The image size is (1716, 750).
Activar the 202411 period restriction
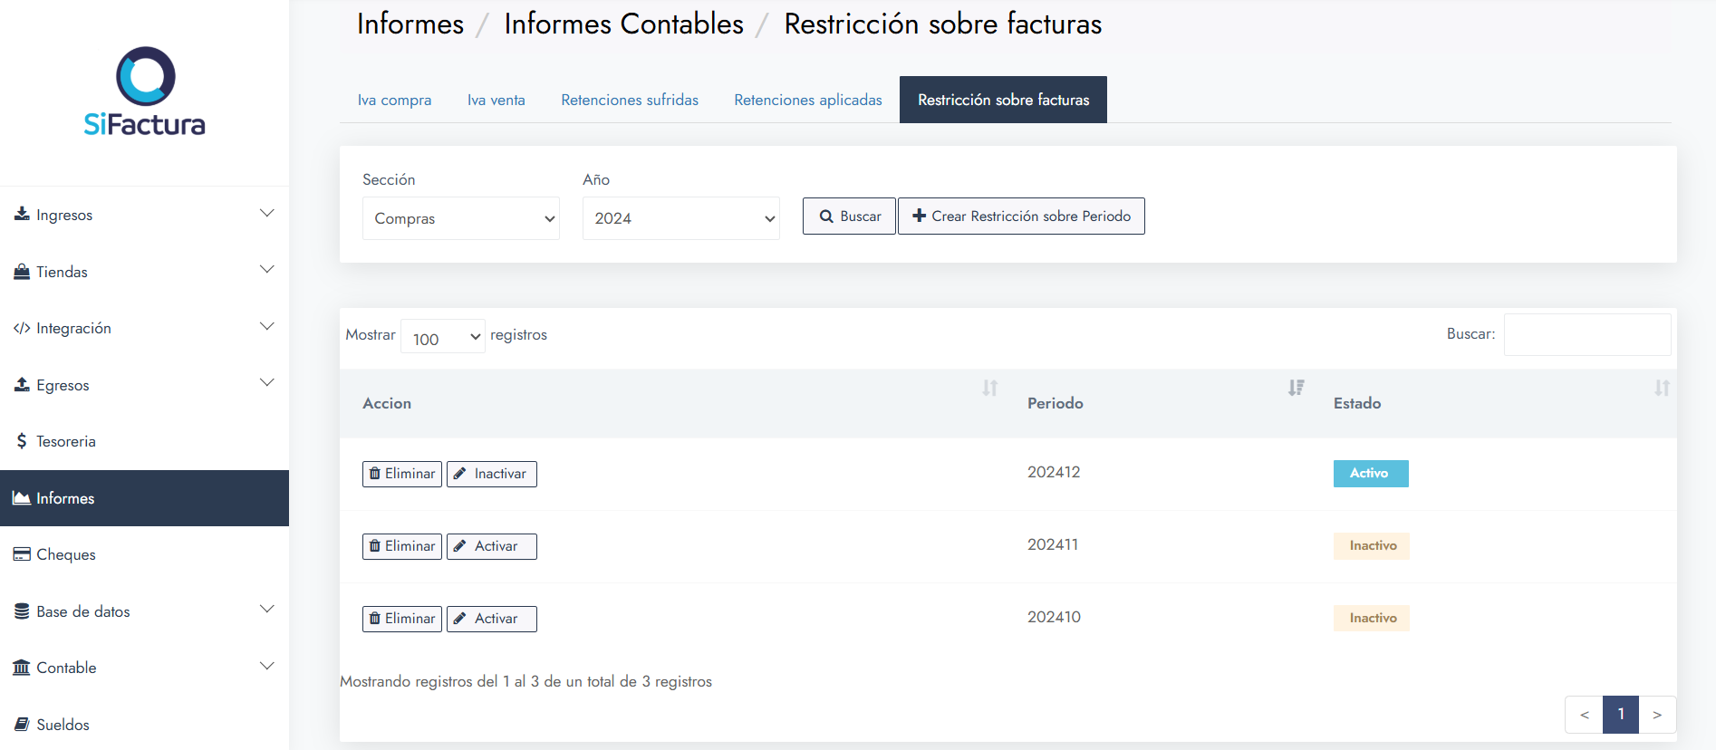tap(491, 546)
